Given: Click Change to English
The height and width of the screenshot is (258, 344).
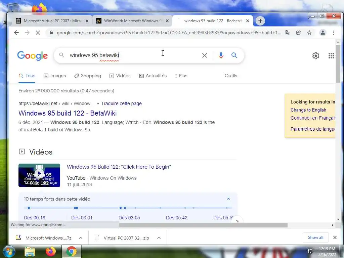Looking at the screenshot, I should tap(308, 110).
